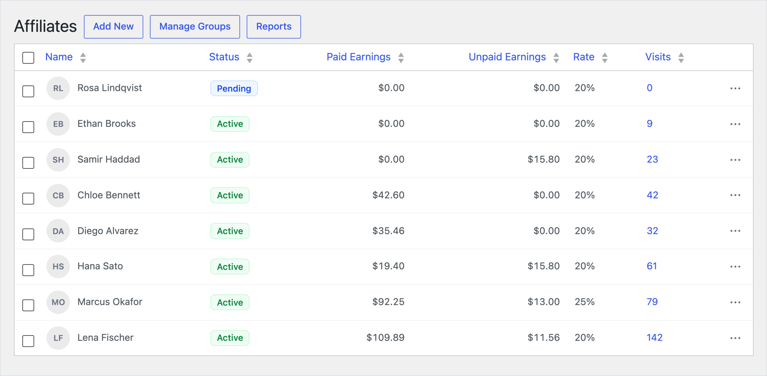Viewport: 767px width, 376px height.
Task: Click Diego Alvarez's DA avatar
Action: 58,231
